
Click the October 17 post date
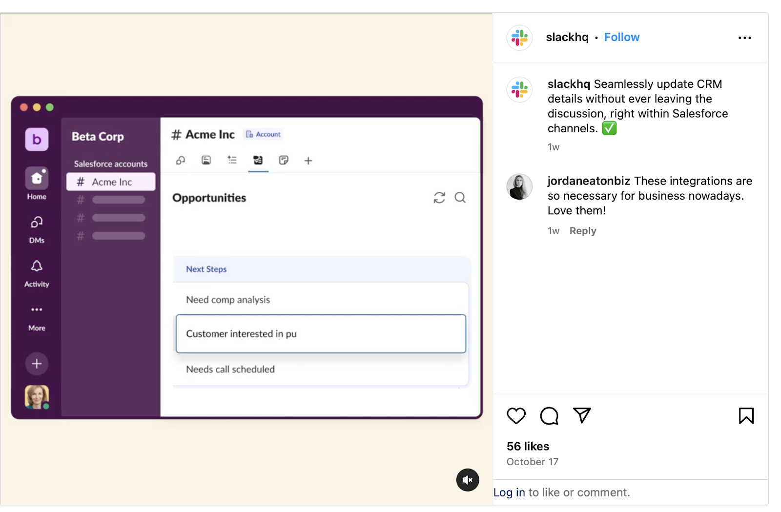click(532, 462)
